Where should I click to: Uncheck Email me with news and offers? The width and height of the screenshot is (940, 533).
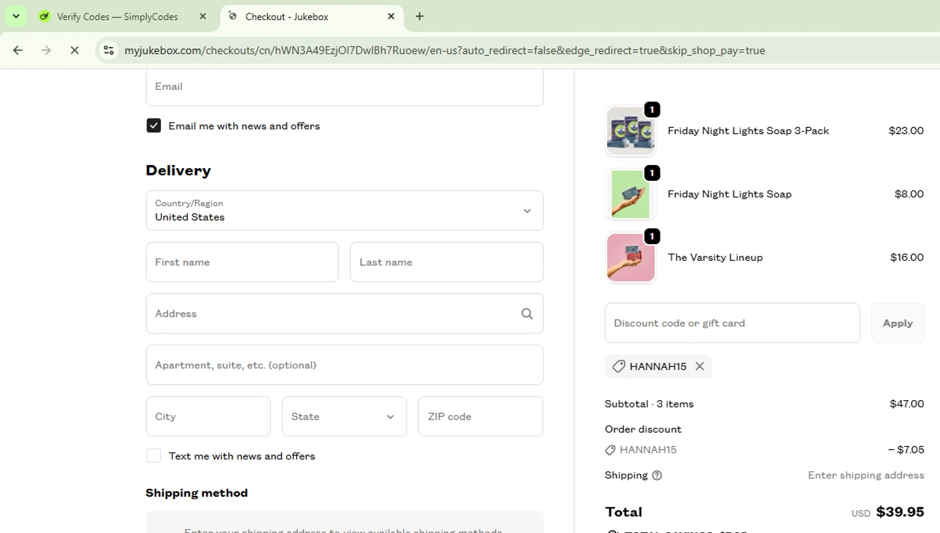point(154,126)
